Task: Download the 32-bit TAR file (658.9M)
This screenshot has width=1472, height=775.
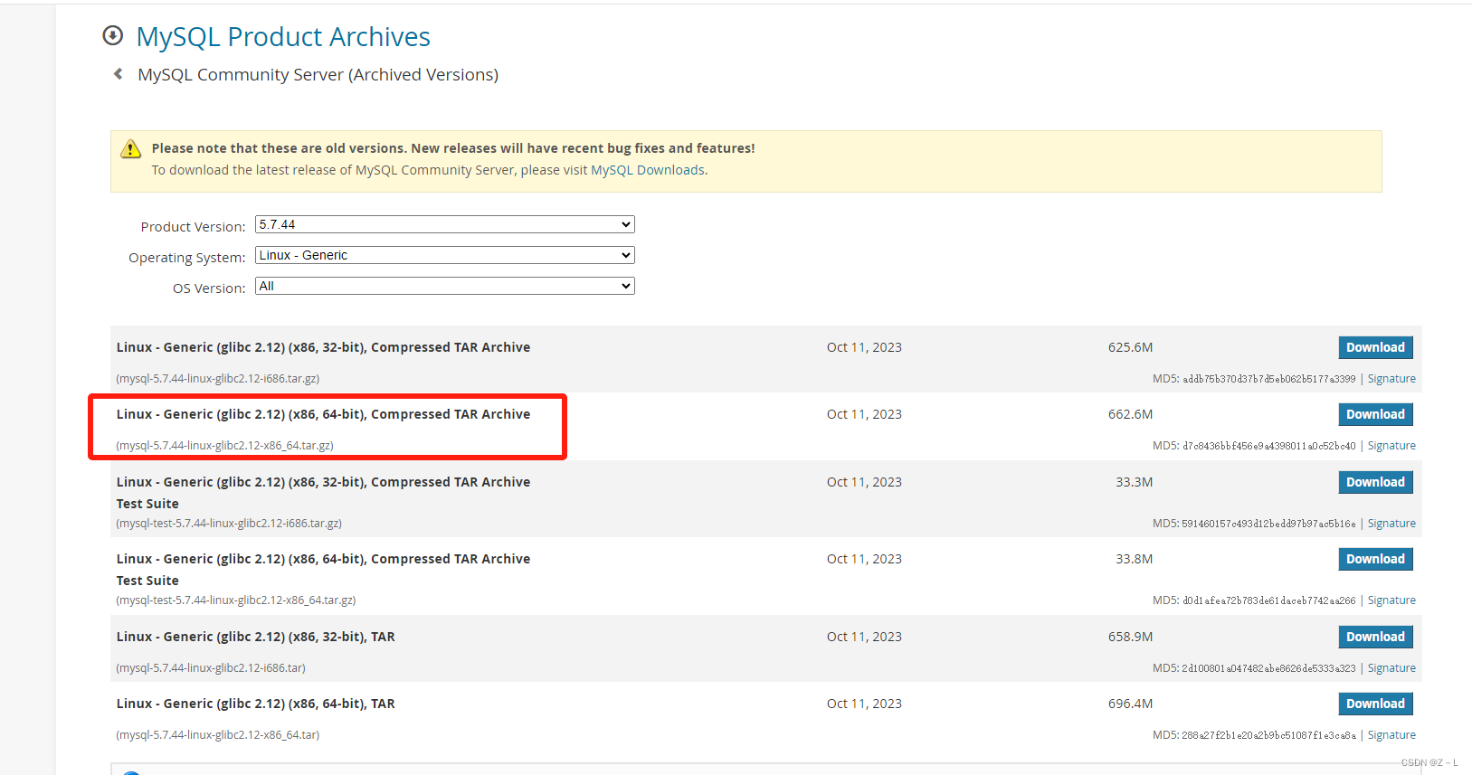Action: pos(1375,637)
